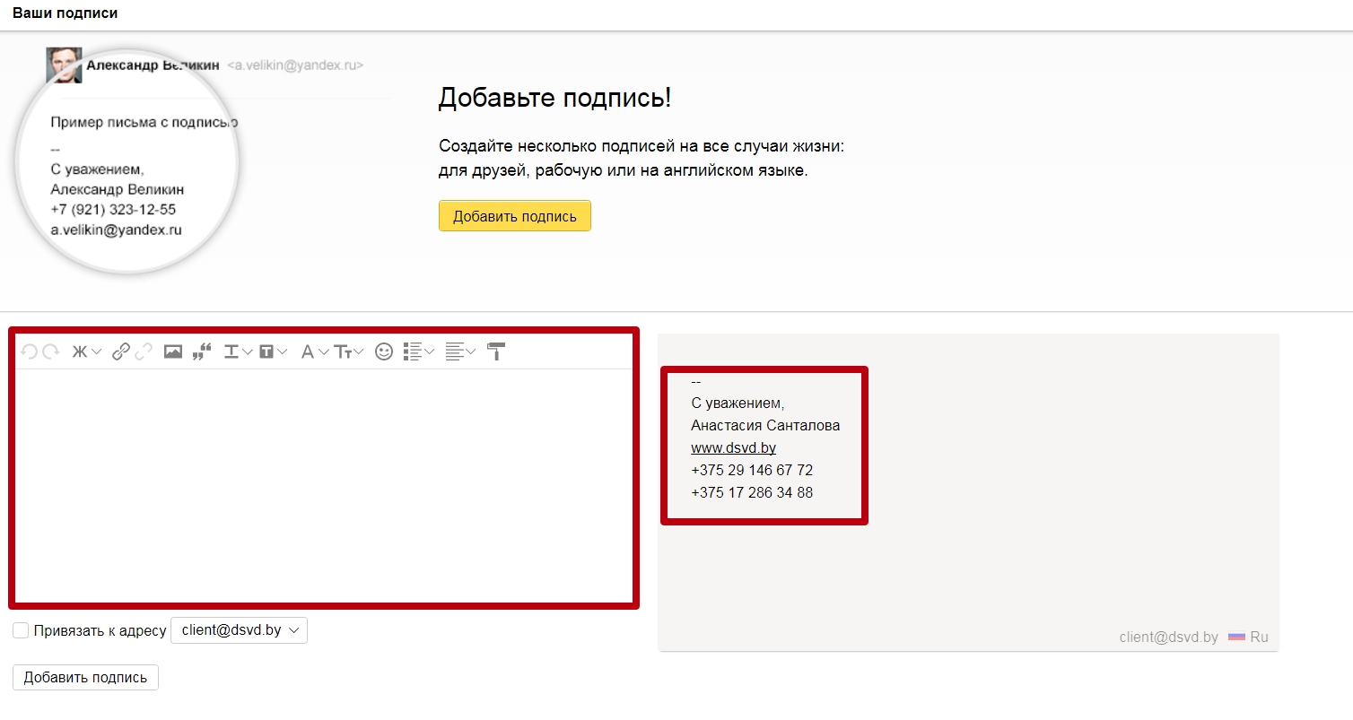The width and height of the screenshot is (1353, 720).
Task: Expand the font size (Tт) dropdown
Action: coord(348,352)
